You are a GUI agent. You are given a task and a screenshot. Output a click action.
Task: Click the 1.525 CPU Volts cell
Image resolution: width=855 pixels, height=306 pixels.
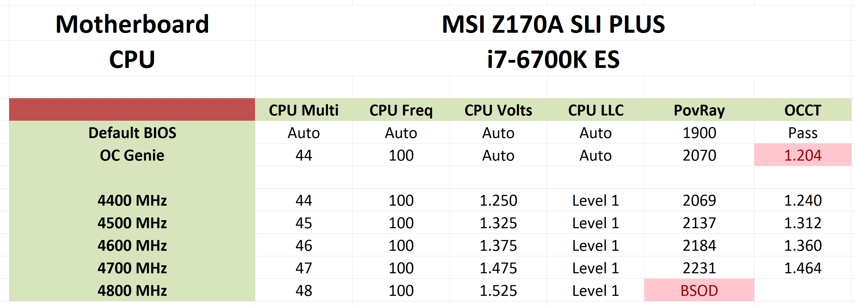[498, 290]
